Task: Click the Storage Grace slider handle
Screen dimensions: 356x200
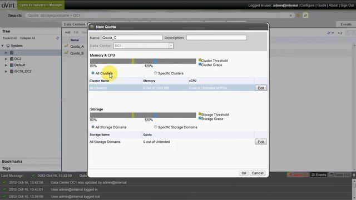Action: (x=155, y=115)
